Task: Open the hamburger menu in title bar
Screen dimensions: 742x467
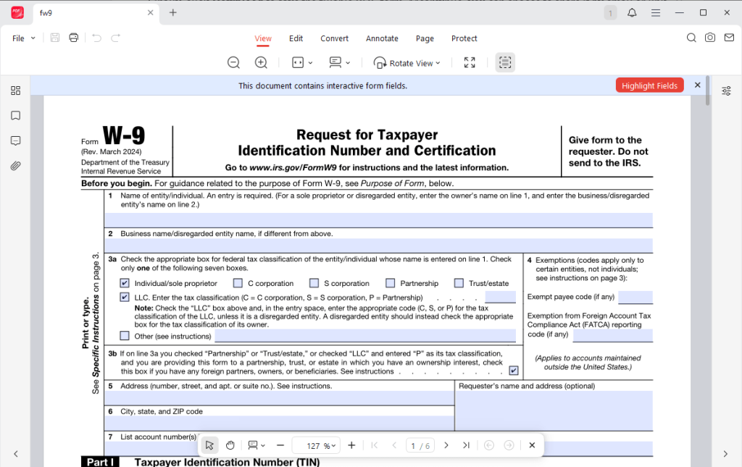Action: click(655, 13)
